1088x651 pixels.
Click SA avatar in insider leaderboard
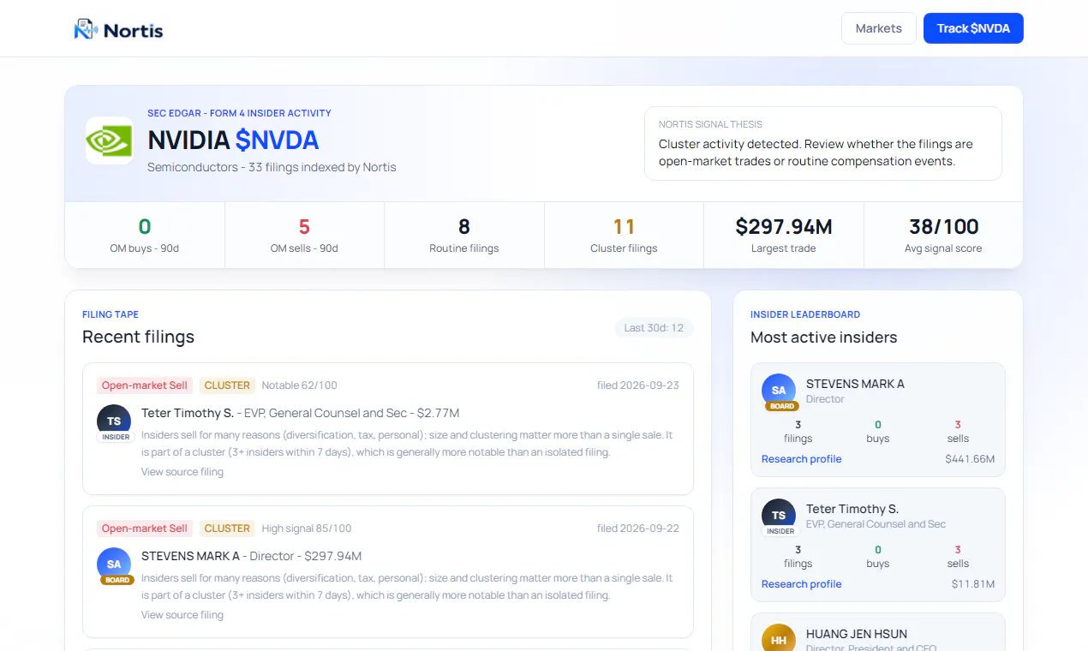(x=779, y=390)
